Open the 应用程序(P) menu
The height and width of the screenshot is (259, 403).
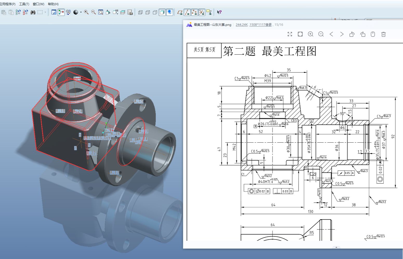[8, 4]
